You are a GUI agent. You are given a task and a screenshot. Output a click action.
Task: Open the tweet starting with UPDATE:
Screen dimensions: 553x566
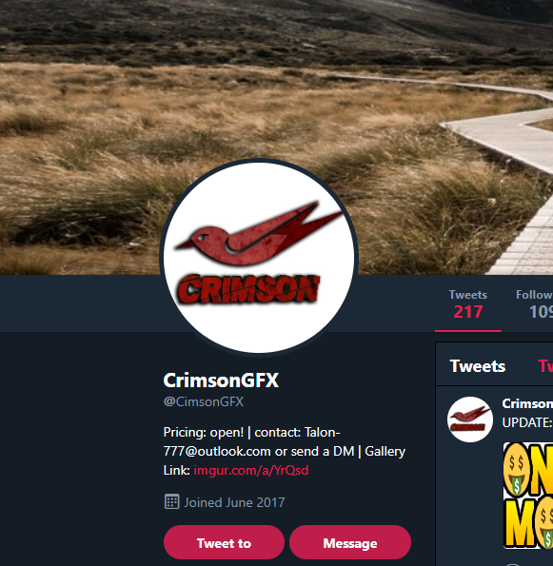point(527,422)
